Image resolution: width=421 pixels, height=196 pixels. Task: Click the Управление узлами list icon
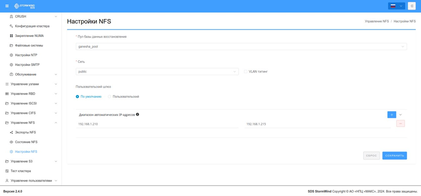[7, 84]
